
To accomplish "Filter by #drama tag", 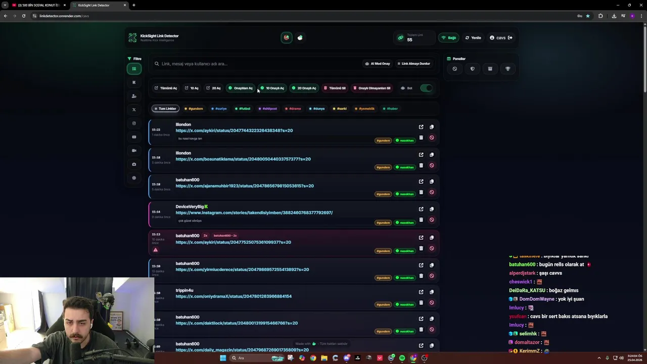I will [x=293, y=109].
